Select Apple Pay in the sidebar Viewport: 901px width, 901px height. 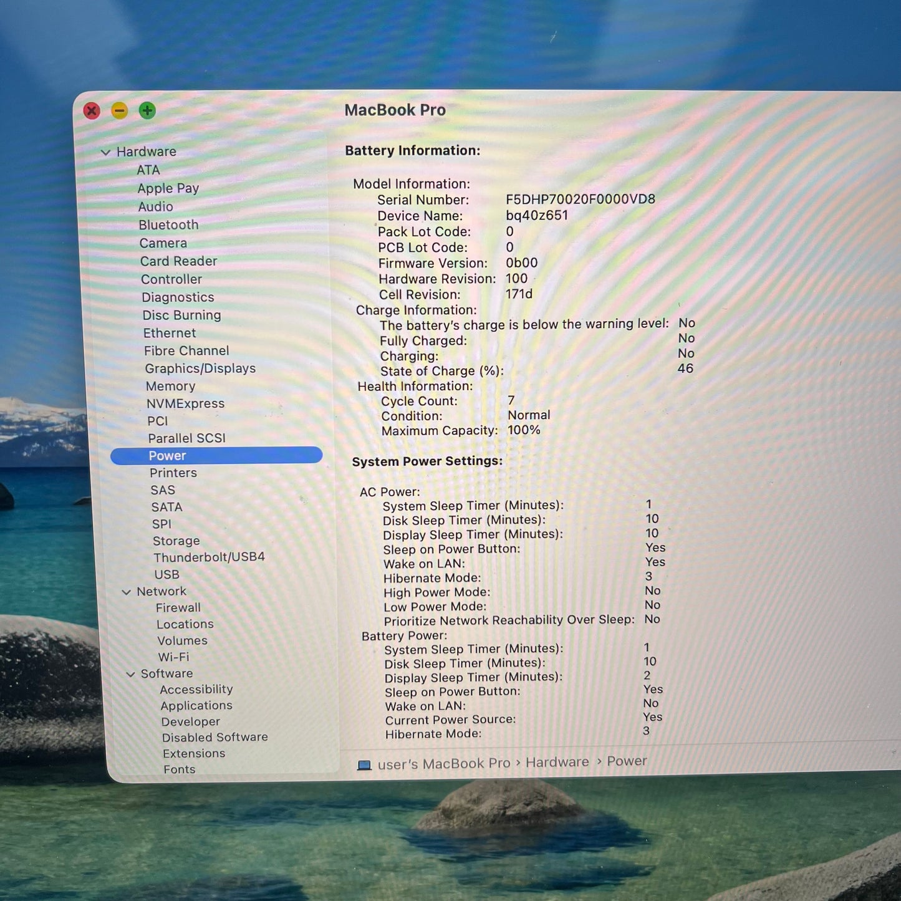(168, 188)
